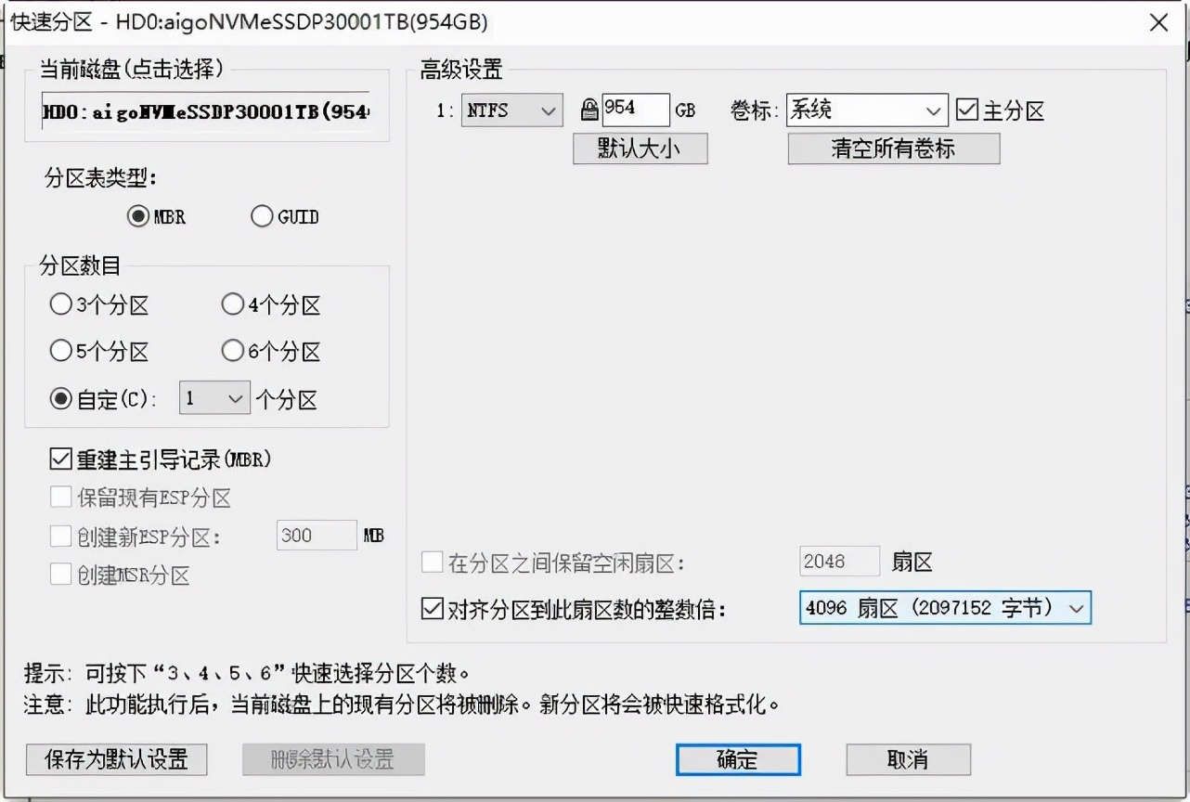This screenshot has height=802, width=1190.
Task: Confirm with the 确定 button
Action: pos(737,759)
